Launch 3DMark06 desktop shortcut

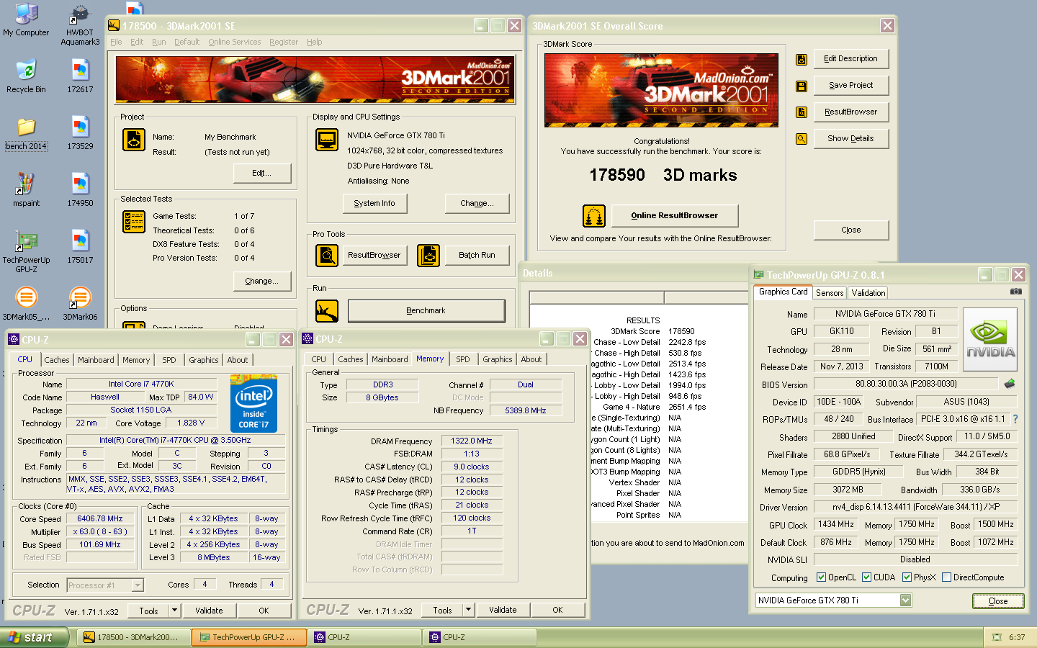pyautogui.click(x=80, y=304)
